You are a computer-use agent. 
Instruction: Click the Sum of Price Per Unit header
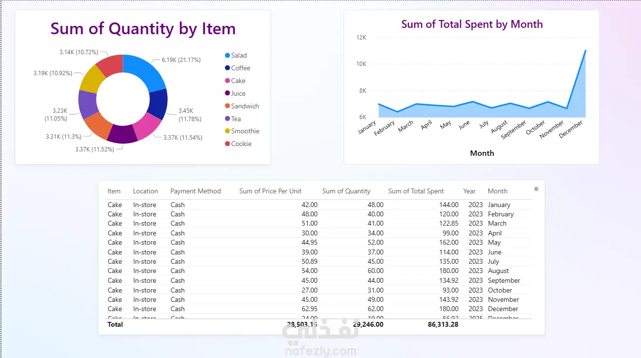pos(270,191)
